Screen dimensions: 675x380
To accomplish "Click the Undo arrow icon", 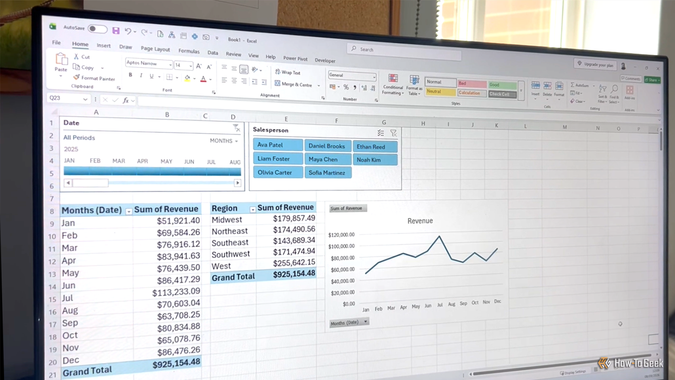I will point(128,31).
